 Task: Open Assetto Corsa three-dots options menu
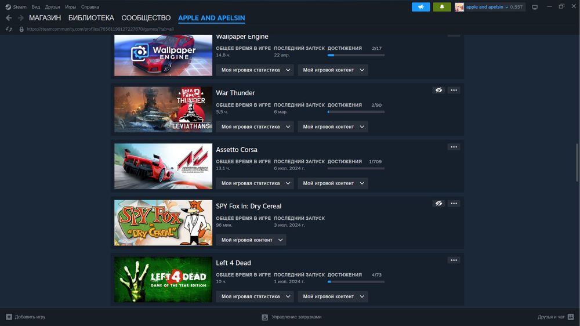[454, 147]
